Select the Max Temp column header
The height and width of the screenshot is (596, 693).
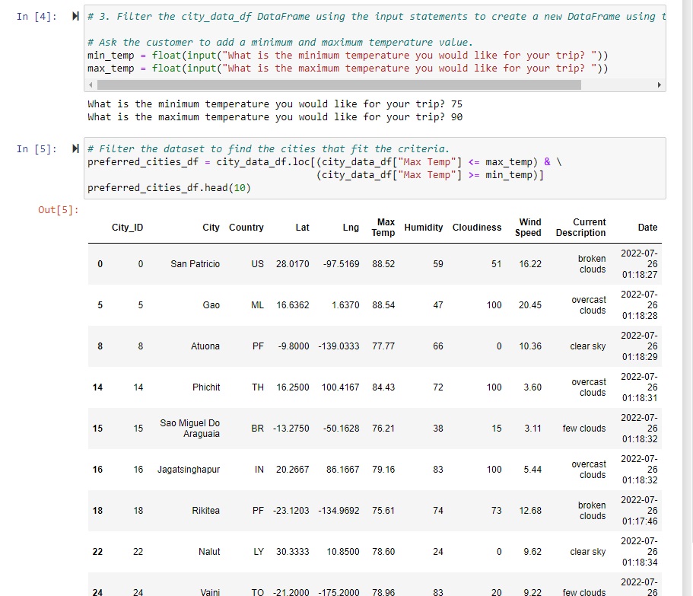(383, 228)
